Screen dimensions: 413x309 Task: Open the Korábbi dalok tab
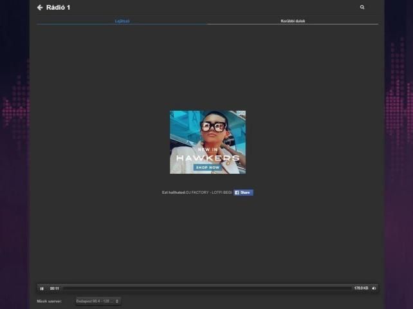[x=293, y=21]
